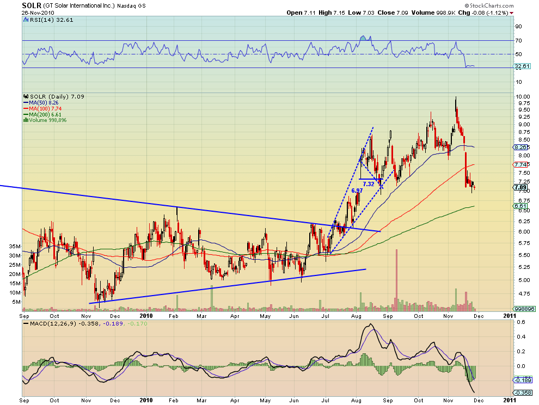Click the Nasdaq GS exchange label

131,6
